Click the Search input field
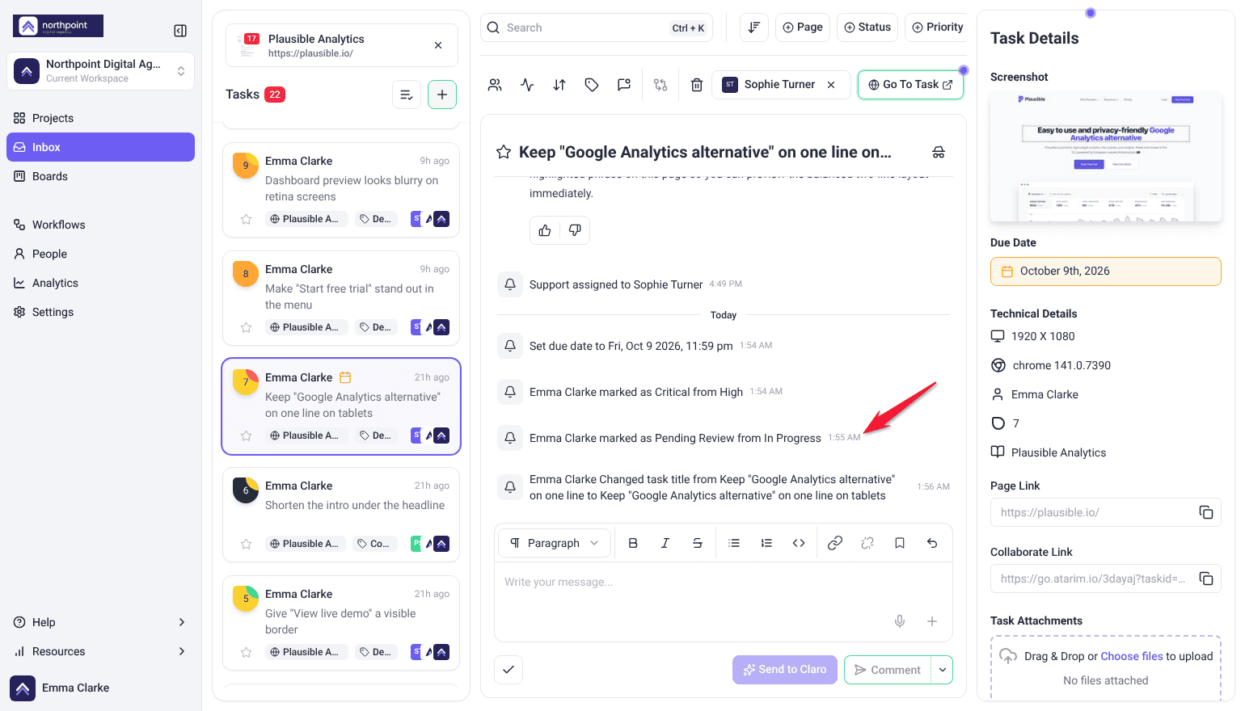Screen dimensions: 1245x711 (597, 27)
